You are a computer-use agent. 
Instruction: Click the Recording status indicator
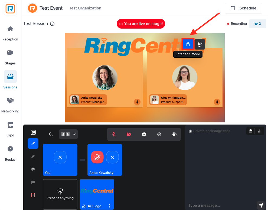coord(237,24)
